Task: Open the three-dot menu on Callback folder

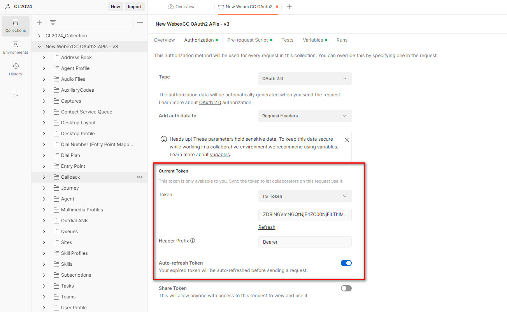Action: 140,177
